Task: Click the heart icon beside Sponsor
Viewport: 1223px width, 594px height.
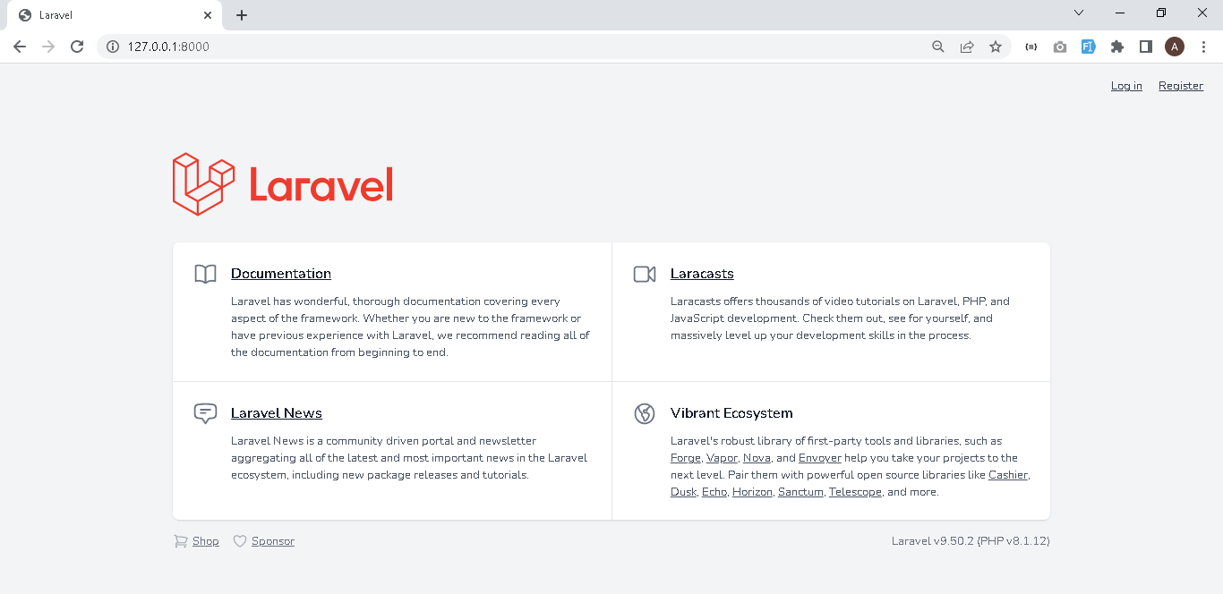Action: pyautogui.click(x=239, y=540)
